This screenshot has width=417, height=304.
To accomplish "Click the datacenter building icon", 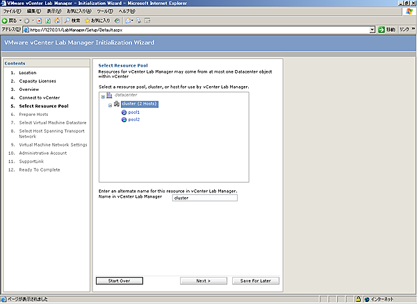I will click(x=109, y=95).
